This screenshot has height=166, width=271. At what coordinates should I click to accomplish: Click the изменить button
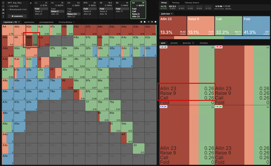pos(17,16)
